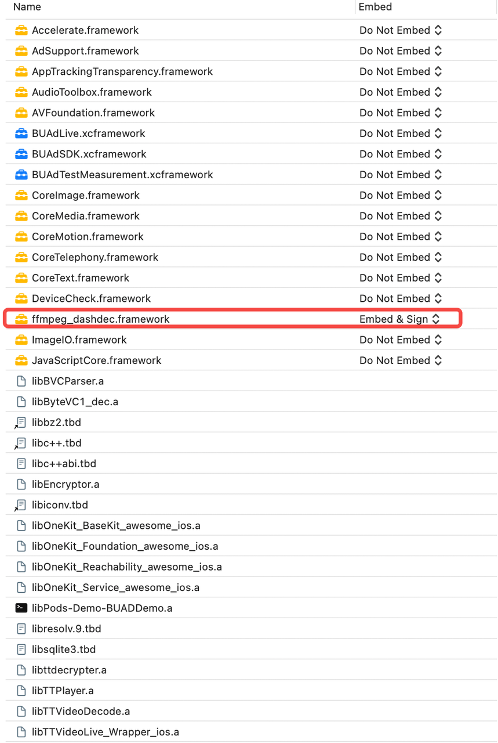498x743 pixels.
Task: Click the CoreImage.framework icon
Action: [x=21, y=196]
